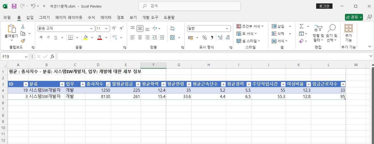Toggle the wrap text button
Image resolution: width=374 pixels, height=144 pixels.
[x=172, y=28]
